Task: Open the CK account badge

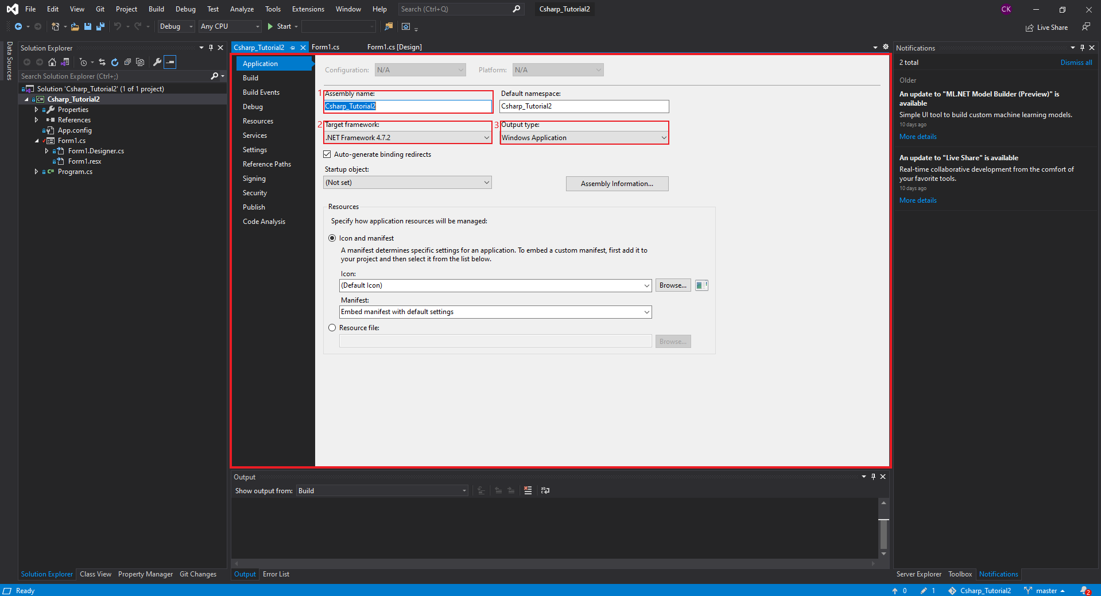Action: [x=1006, y=9]
